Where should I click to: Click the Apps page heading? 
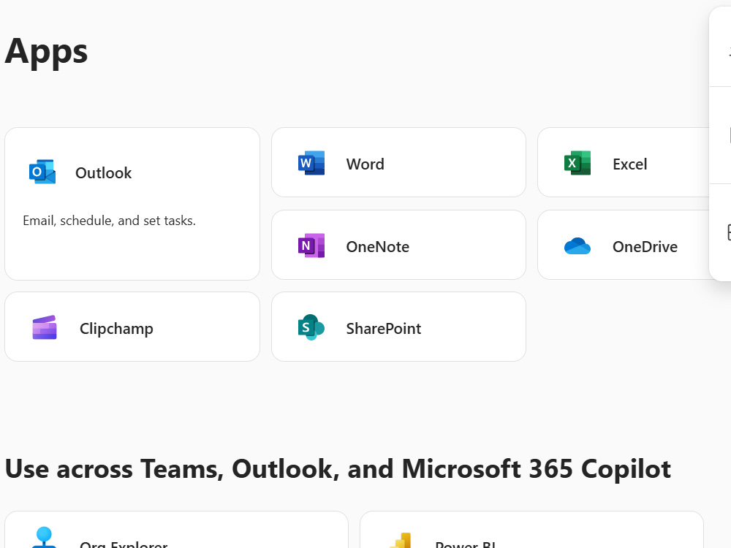46,52
